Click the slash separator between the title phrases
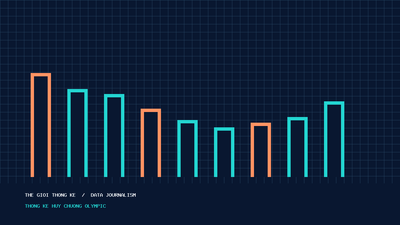The image size is (400, 225). tap(83, 195)
